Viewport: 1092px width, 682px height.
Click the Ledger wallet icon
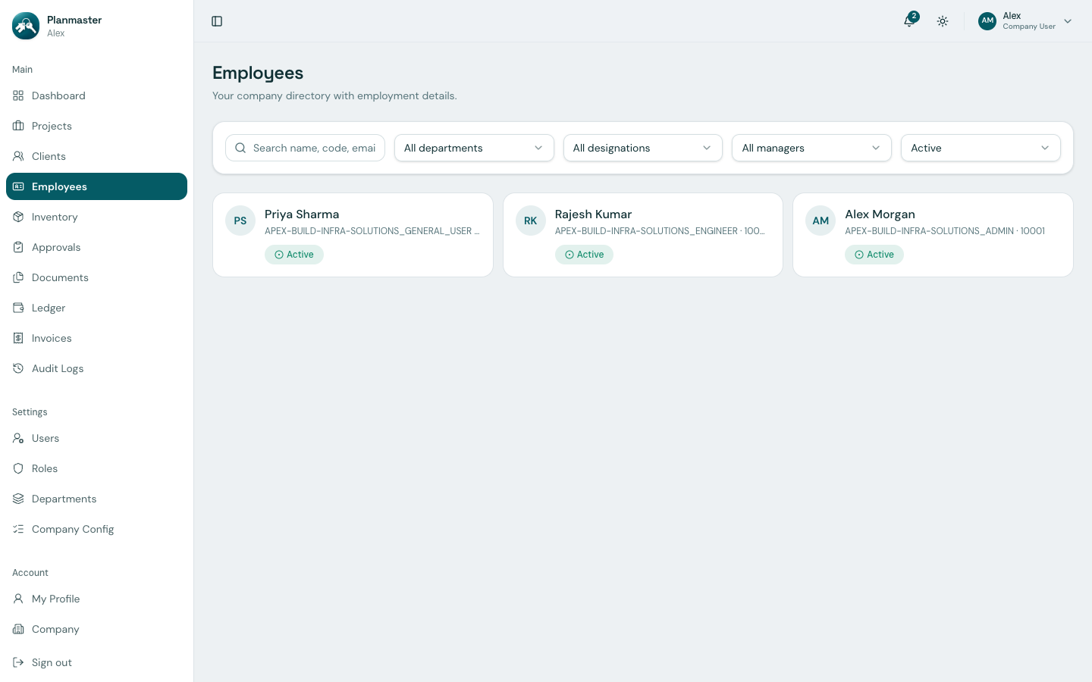coord(18,308)
